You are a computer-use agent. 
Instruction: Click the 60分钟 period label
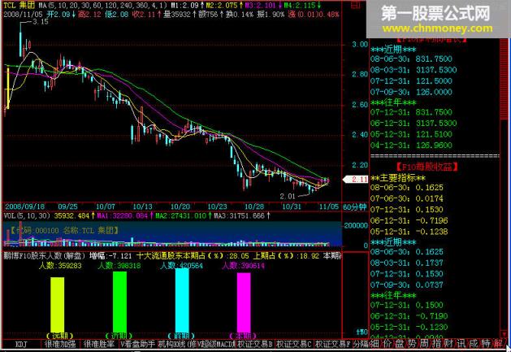pos(355,206)
